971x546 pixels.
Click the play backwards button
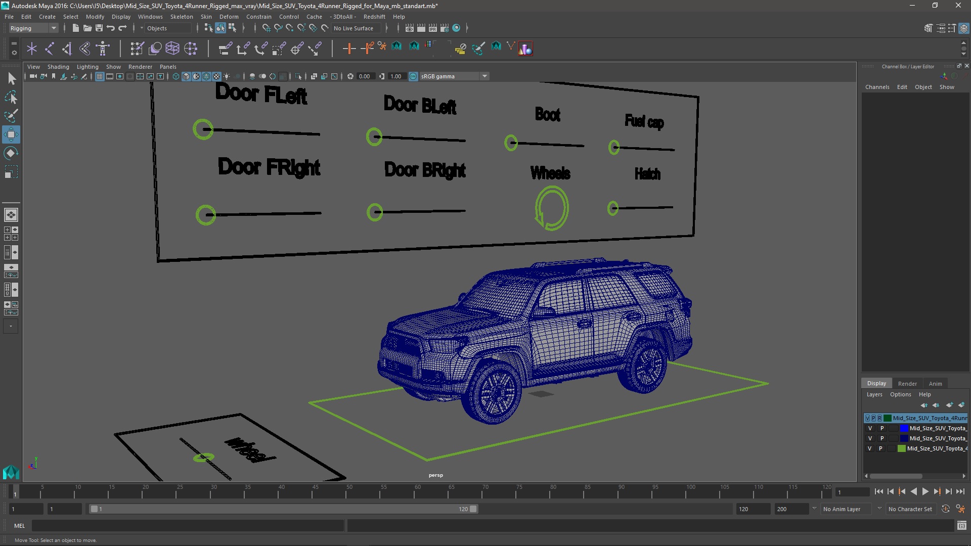(913, 491)
